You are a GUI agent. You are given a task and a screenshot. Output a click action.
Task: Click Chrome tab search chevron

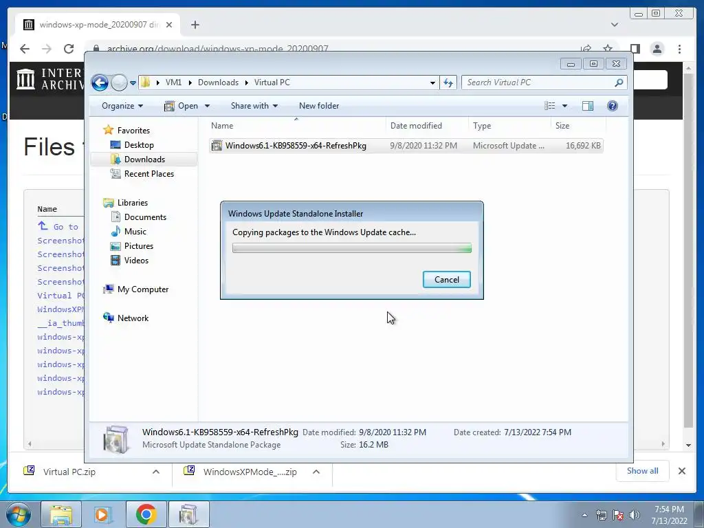pos(614,25)
